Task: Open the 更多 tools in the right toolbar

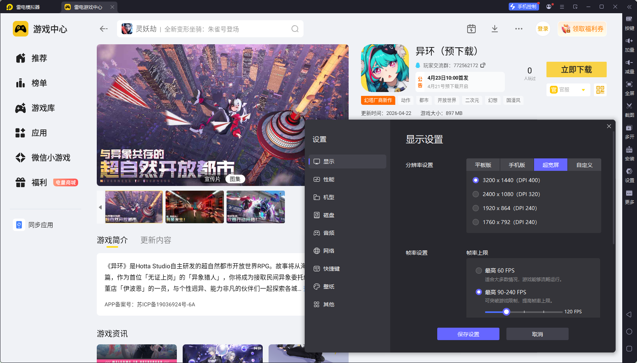Action: [x=629, y=197]
